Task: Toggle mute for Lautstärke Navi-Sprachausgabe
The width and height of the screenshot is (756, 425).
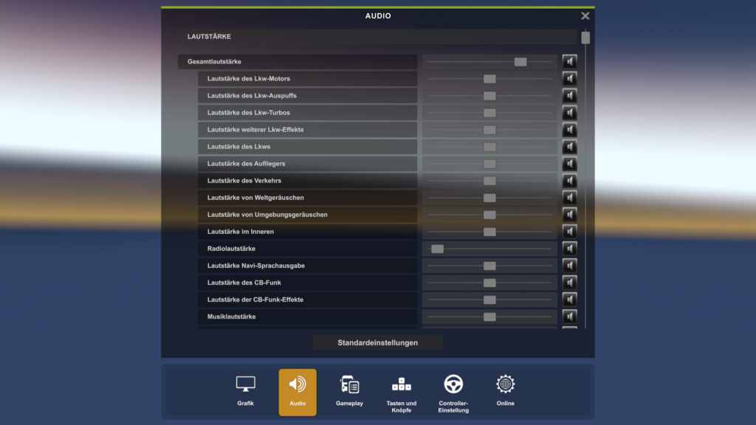Action: [x=570, y=266]
